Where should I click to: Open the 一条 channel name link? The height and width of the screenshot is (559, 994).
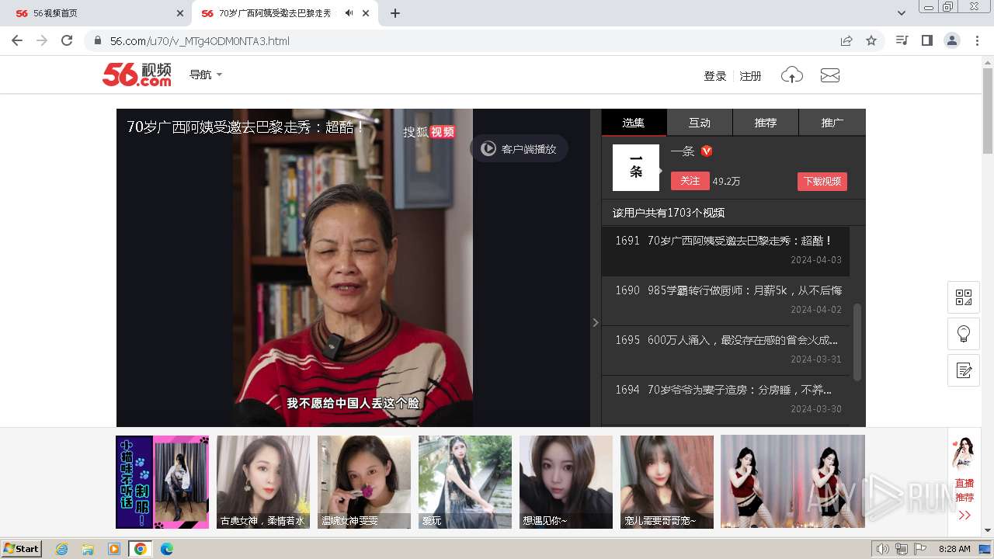[683, 151]
